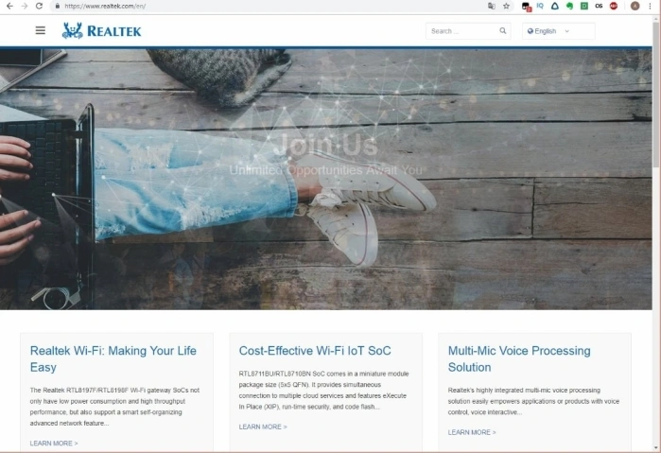Screen dimensions: 661x453
Task: Open the hamburger navigation menu
Action: 41,30
